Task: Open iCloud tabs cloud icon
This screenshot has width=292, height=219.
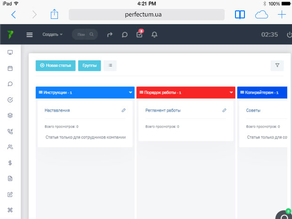Action: (261, 15)
